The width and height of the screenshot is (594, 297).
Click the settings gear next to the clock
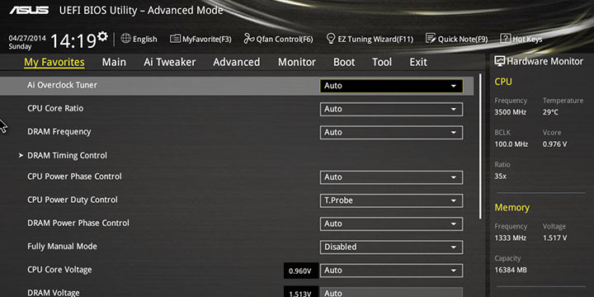pyautogui.click(x=102, y=37)
